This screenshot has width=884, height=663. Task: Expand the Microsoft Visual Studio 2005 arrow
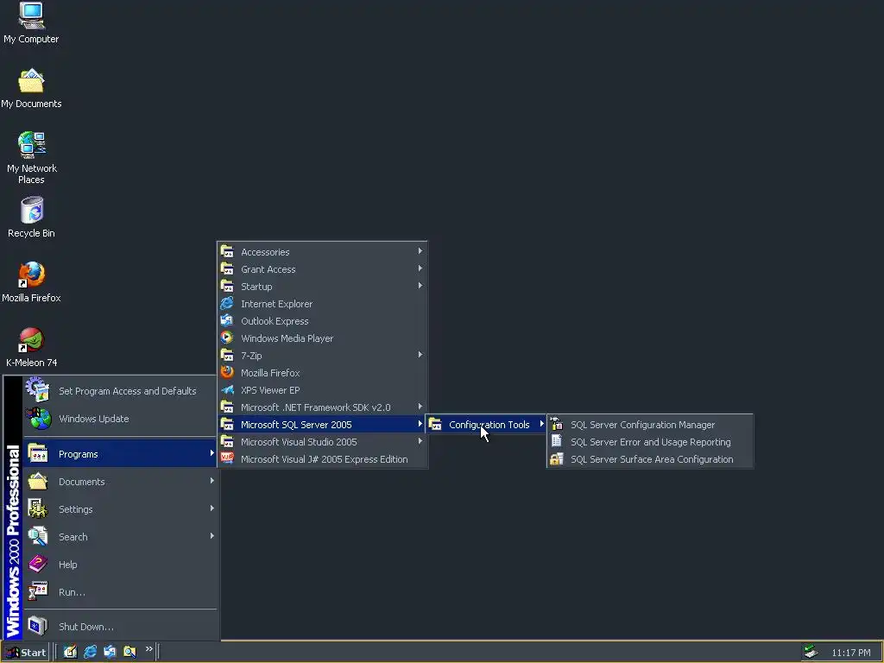click(420, 441)
